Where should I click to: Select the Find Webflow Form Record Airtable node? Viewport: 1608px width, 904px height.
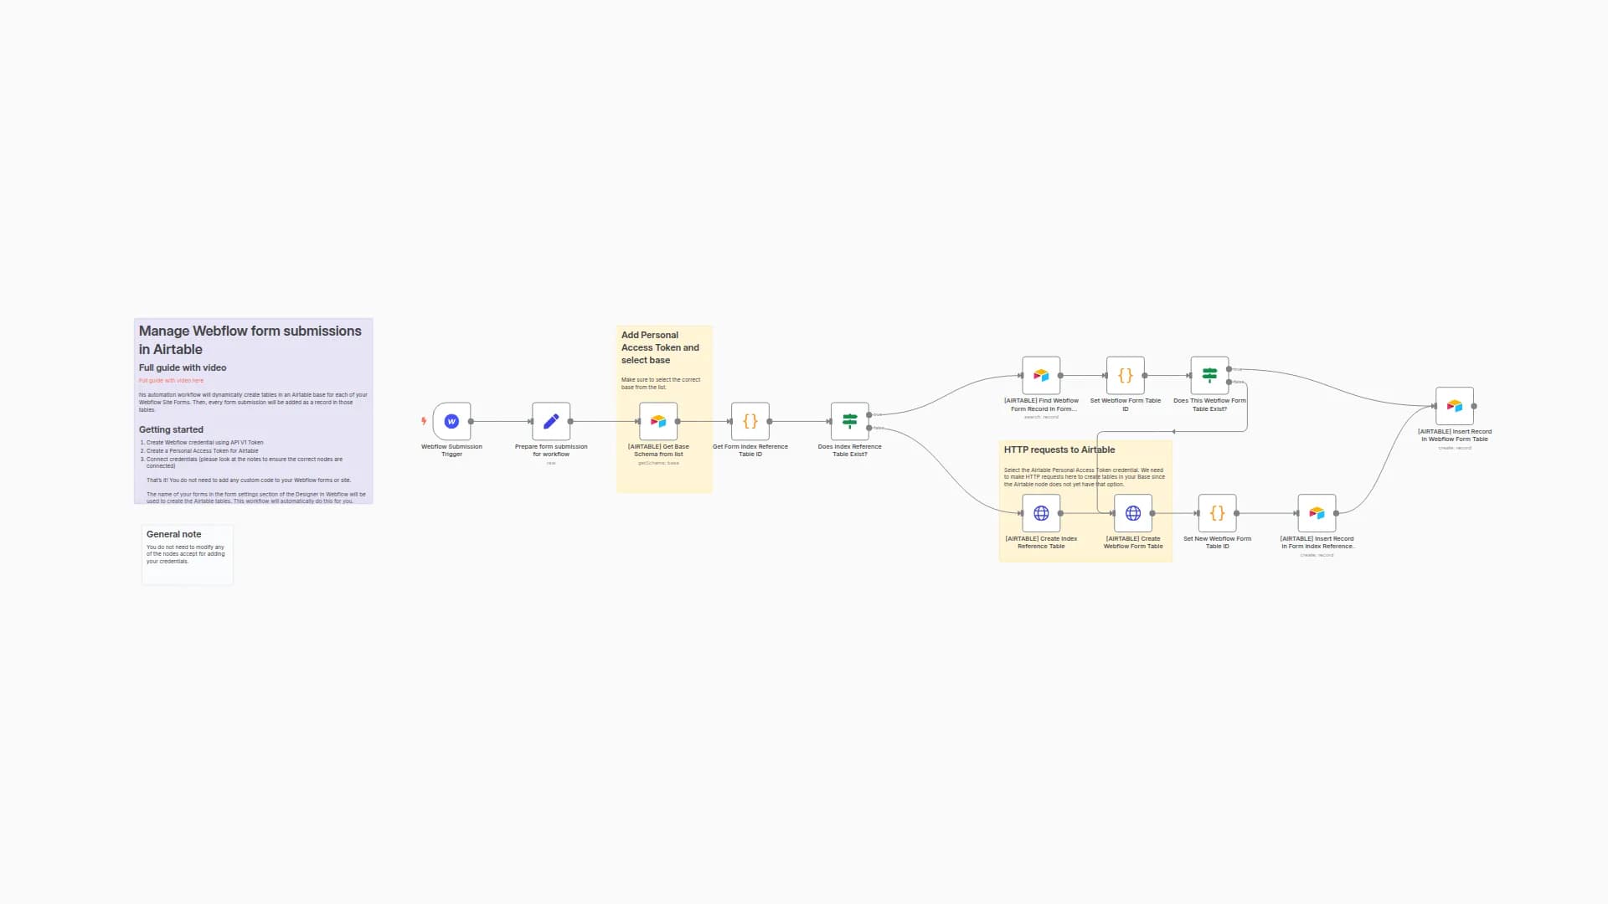click(1041, 375)
